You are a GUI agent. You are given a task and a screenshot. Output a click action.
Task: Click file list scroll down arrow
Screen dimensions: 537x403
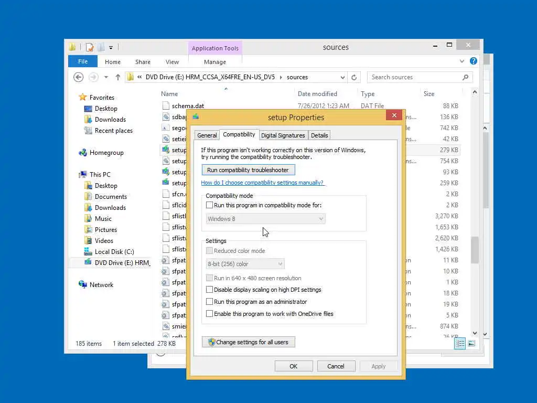(475, 333)
